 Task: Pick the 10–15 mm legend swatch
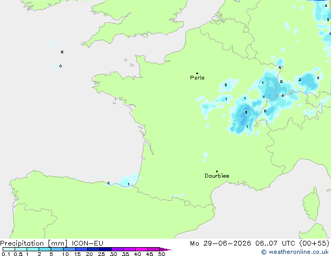[69, 249]
